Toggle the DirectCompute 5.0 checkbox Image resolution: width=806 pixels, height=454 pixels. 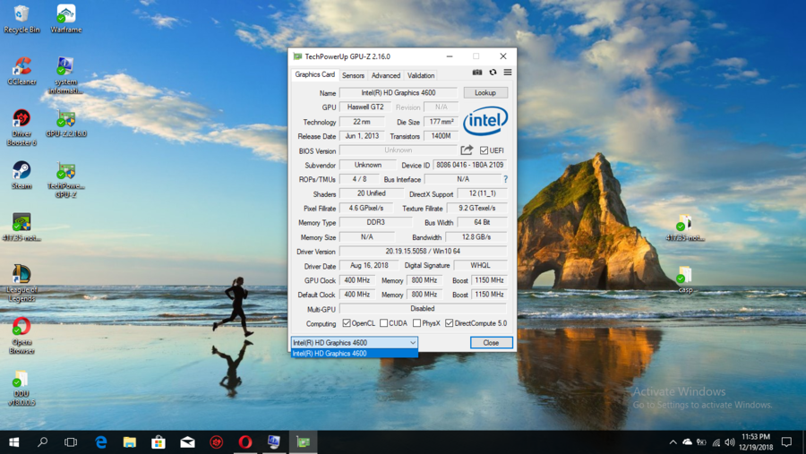(x=450, y=323)
